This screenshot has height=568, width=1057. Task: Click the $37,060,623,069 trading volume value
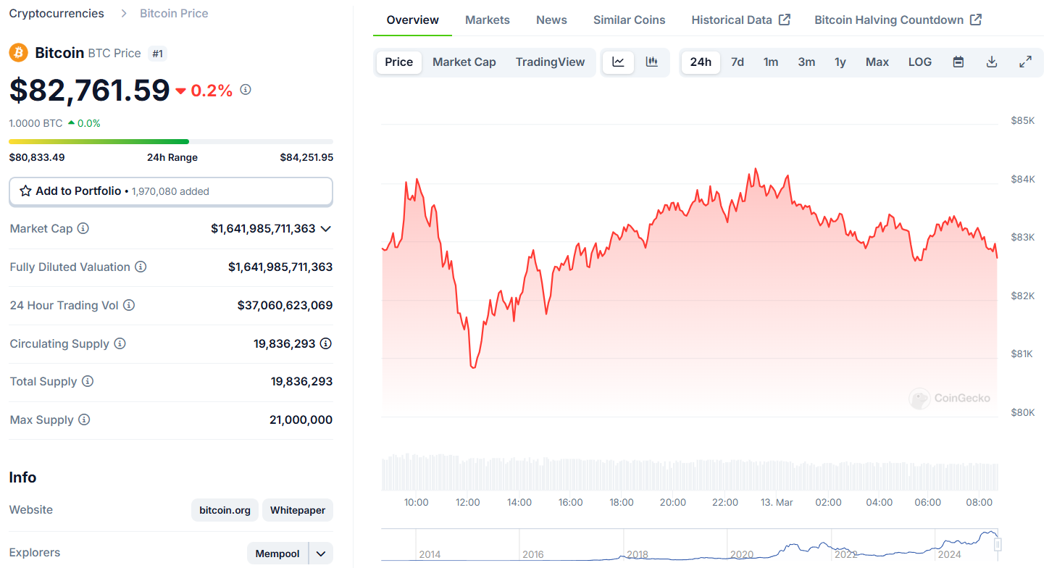[285, 305]
